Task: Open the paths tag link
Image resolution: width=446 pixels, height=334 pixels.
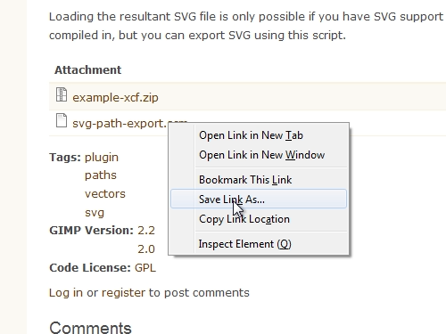Action: pyautogui.click(x=101, y=175)
